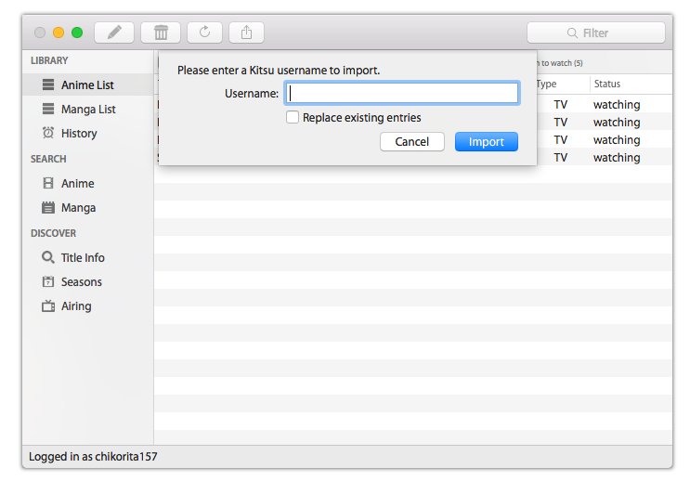Enable Replace existing entries checkbox
The width and height of the screenshot is (690, 494).
(x=293, y=117)
